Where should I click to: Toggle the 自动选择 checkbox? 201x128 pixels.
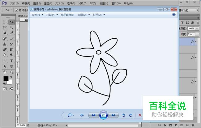coord(16,10)
